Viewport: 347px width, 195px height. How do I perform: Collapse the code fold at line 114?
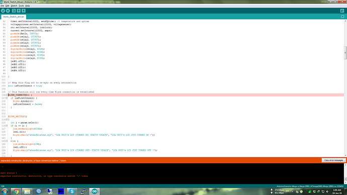[7, 120]
